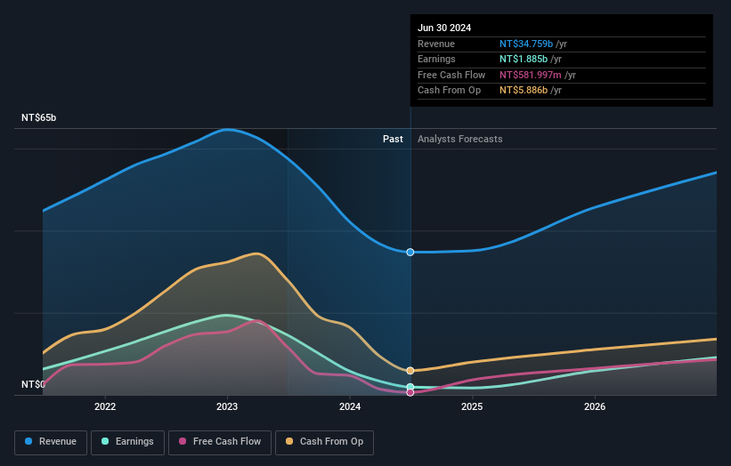Viewport: 731px width, 466px height.
Task: Click the Analysts Forecasts label
Action: point(460,139)
